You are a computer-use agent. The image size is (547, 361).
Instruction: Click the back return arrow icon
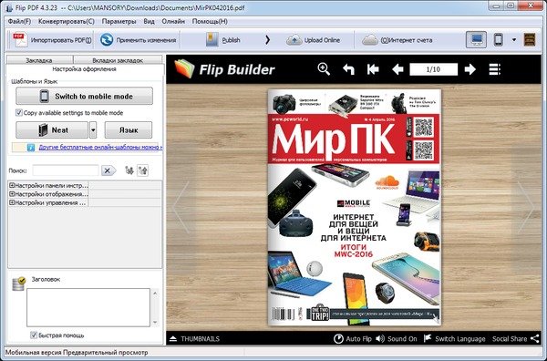348,69
